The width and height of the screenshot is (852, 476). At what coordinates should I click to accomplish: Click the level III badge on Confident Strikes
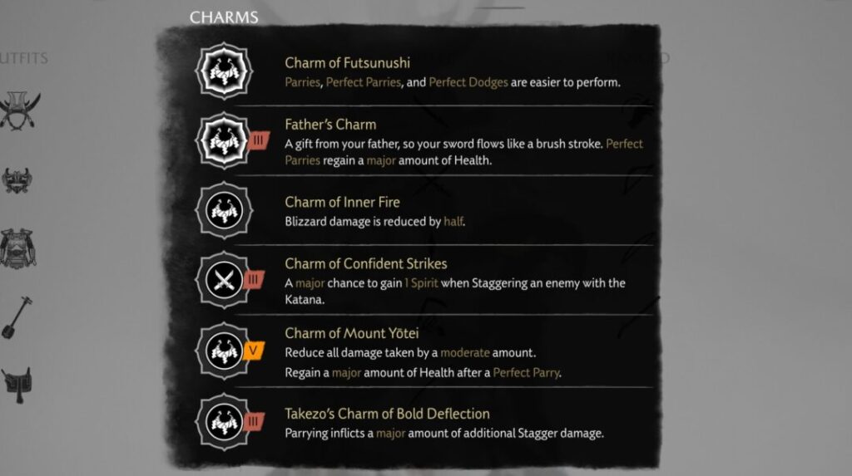(253, 280)
